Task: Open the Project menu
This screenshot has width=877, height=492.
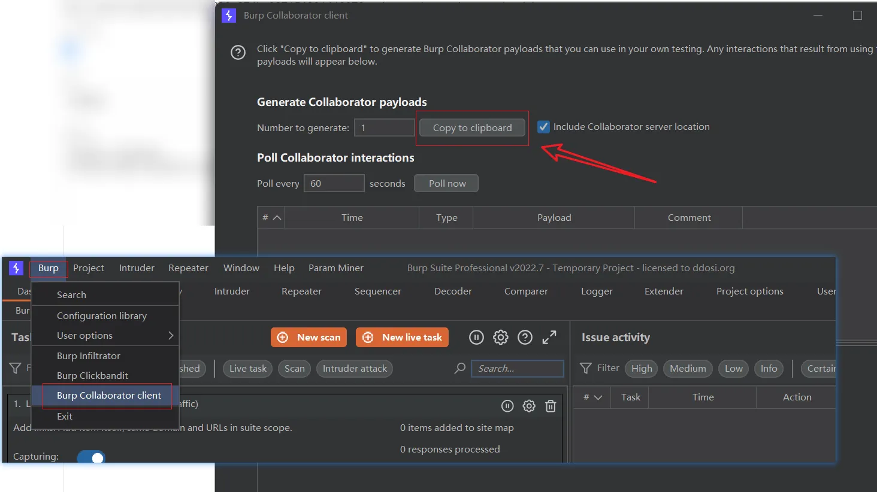Action: (x=89, y=268)
